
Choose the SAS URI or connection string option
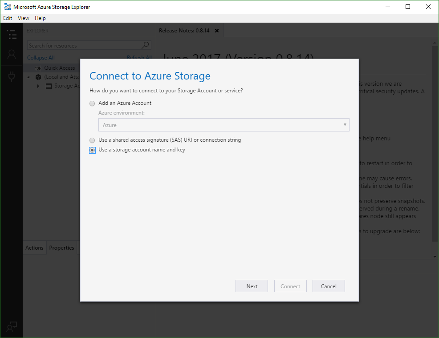92,140
